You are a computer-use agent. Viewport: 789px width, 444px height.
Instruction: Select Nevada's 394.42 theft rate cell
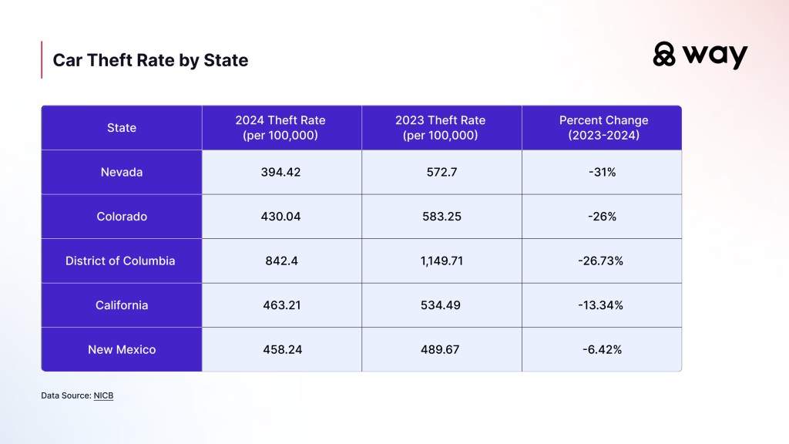280,173
